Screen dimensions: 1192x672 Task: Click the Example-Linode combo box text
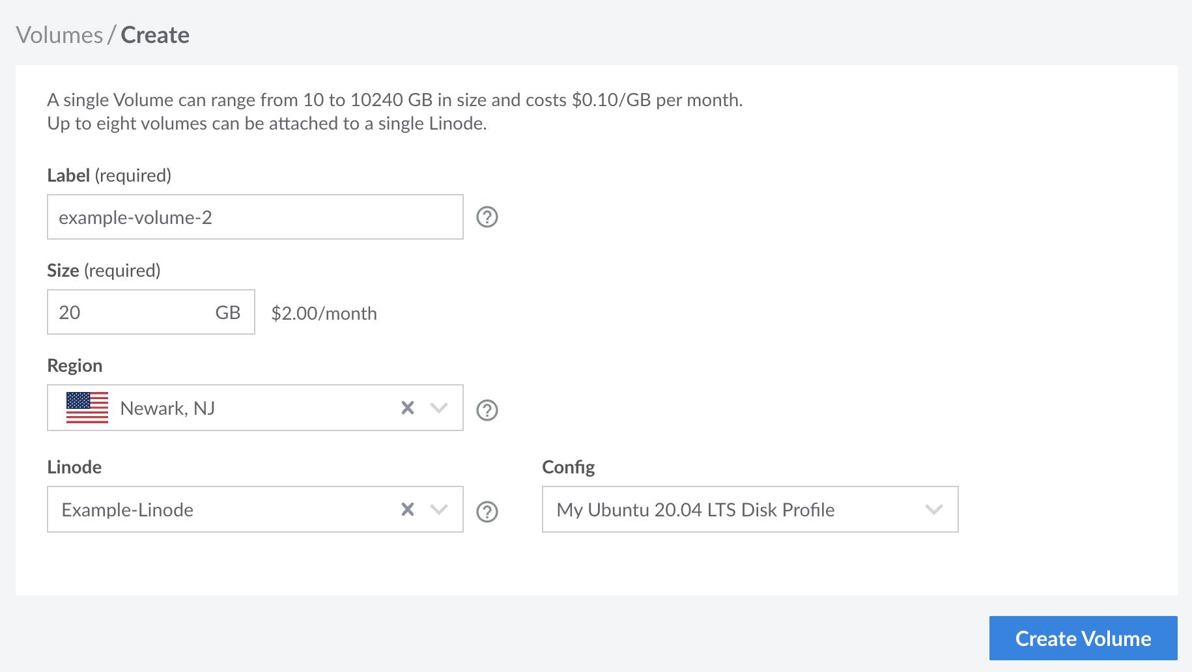click(x=127, y=510)
